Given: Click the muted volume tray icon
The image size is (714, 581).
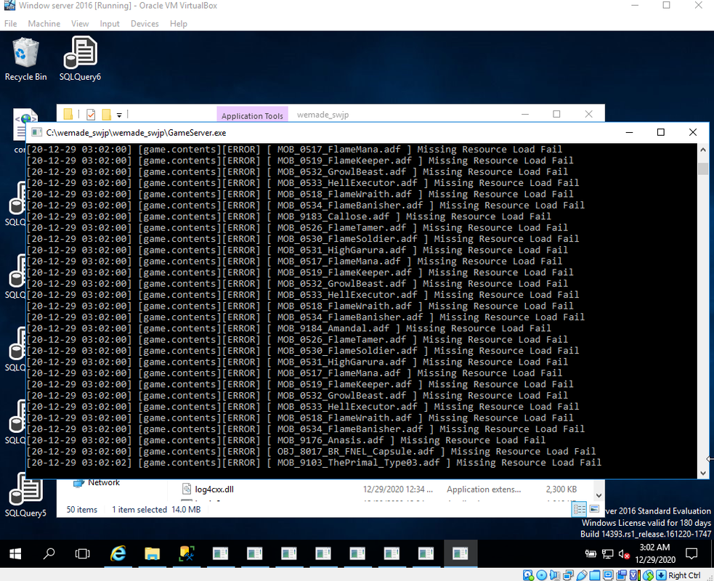Looking at the screenshot, I should click(624, 554).
